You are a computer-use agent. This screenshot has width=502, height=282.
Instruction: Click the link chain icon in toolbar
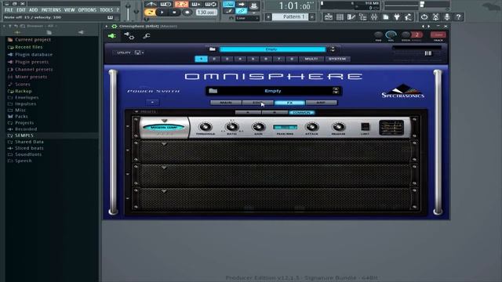[242, 11]
